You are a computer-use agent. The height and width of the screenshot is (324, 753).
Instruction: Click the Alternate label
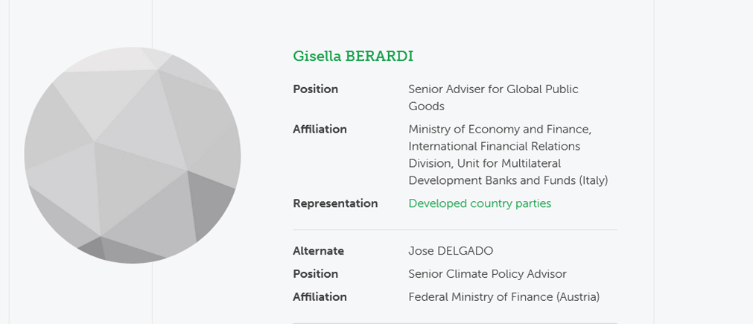tap(318, 251)
